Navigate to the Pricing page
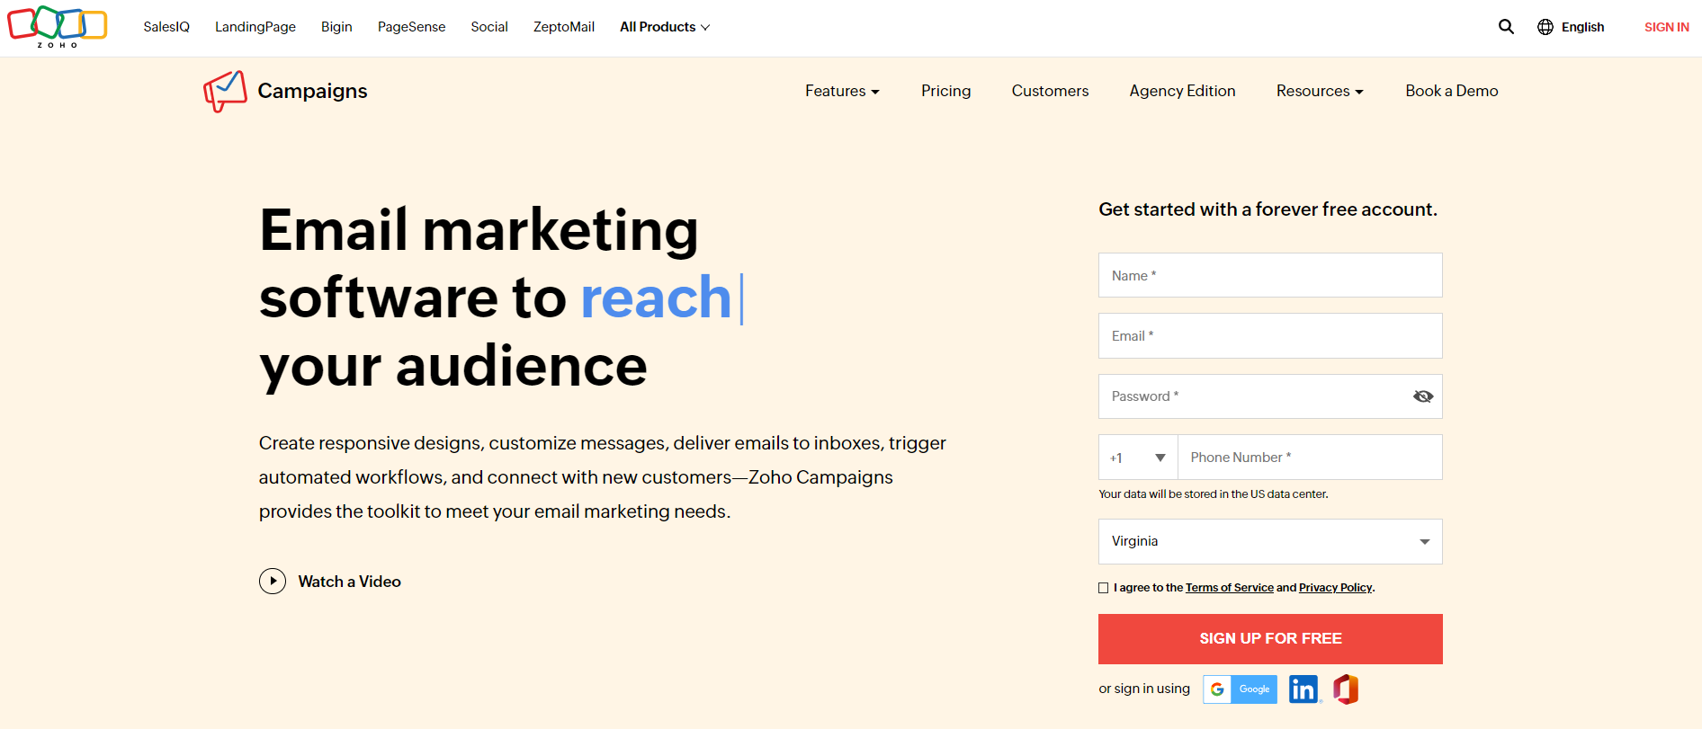 [945, 91]
